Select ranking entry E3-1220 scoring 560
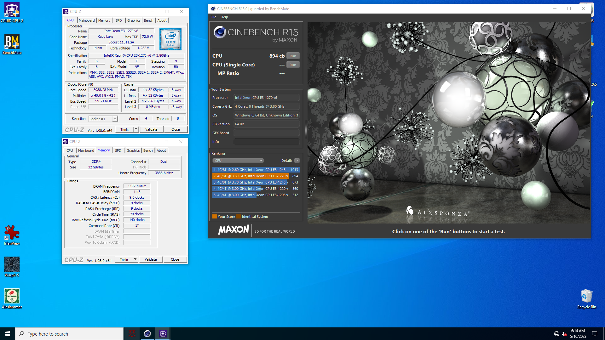The image size is (605, 340). point(256,189)
